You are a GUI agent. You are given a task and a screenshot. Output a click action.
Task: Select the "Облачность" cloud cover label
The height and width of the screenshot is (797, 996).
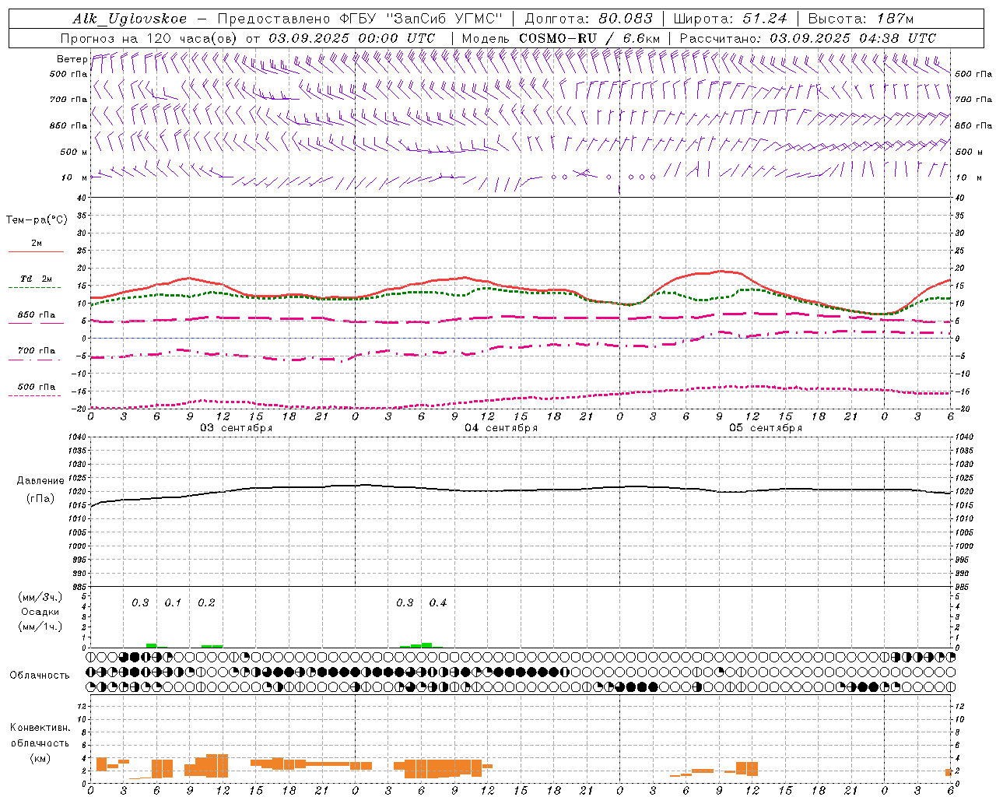[x=40, y=675]
